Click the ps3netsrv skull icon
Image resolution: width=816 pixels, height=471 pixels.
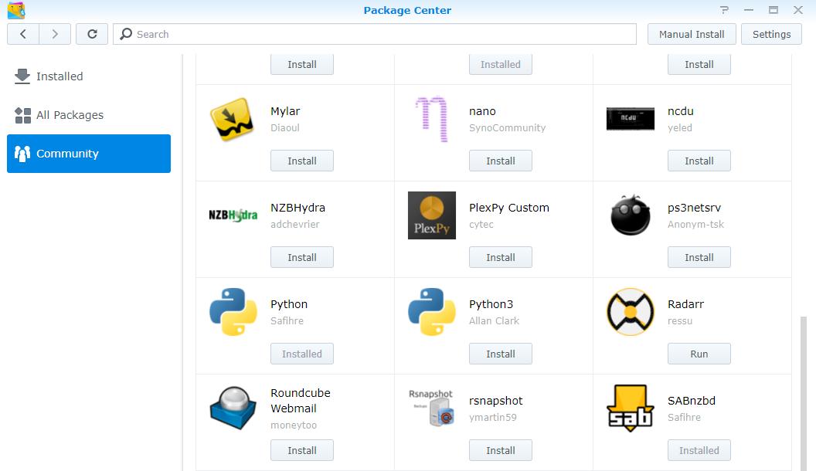(630, 215)
